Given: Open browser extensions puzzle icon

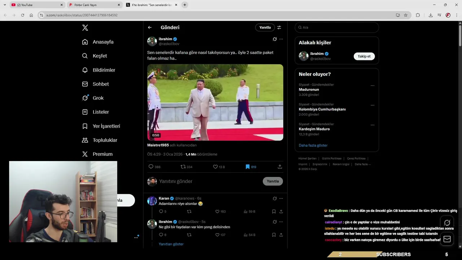Looking at the screenshot, I should click(418, 15).
